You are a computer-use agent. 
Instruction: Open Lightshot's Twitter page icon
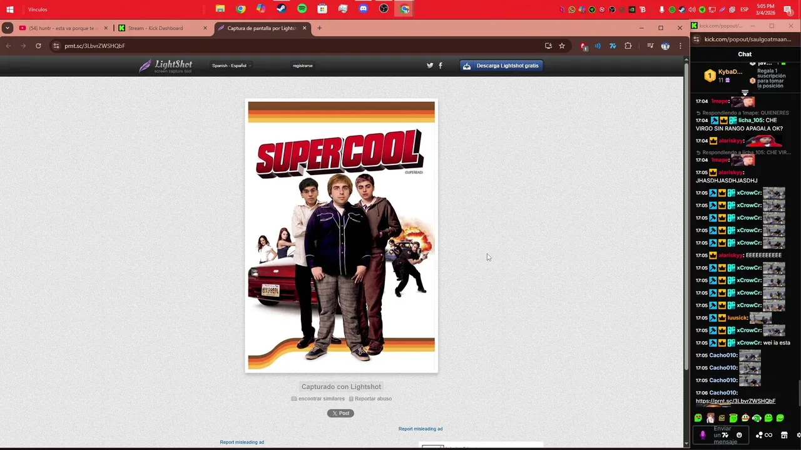tap(430, 65)
